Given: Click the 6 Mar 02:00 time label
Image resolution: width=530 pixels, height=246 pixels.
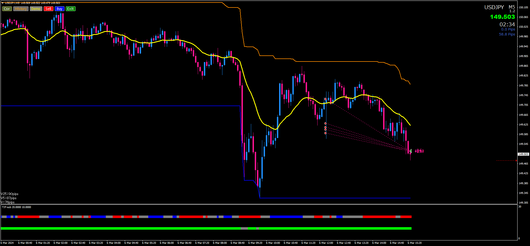Looking at the screenshot, I should [x=61, y=243].
